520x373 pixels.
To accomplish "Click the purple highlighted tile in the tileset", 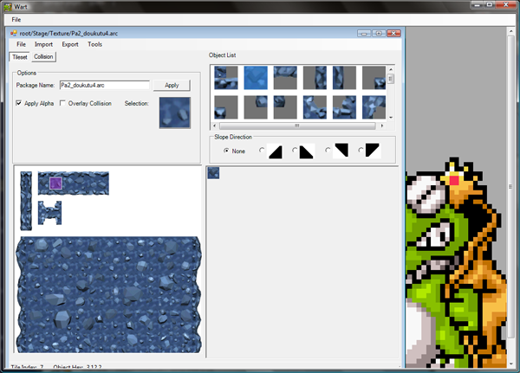I will pos(55,183).
